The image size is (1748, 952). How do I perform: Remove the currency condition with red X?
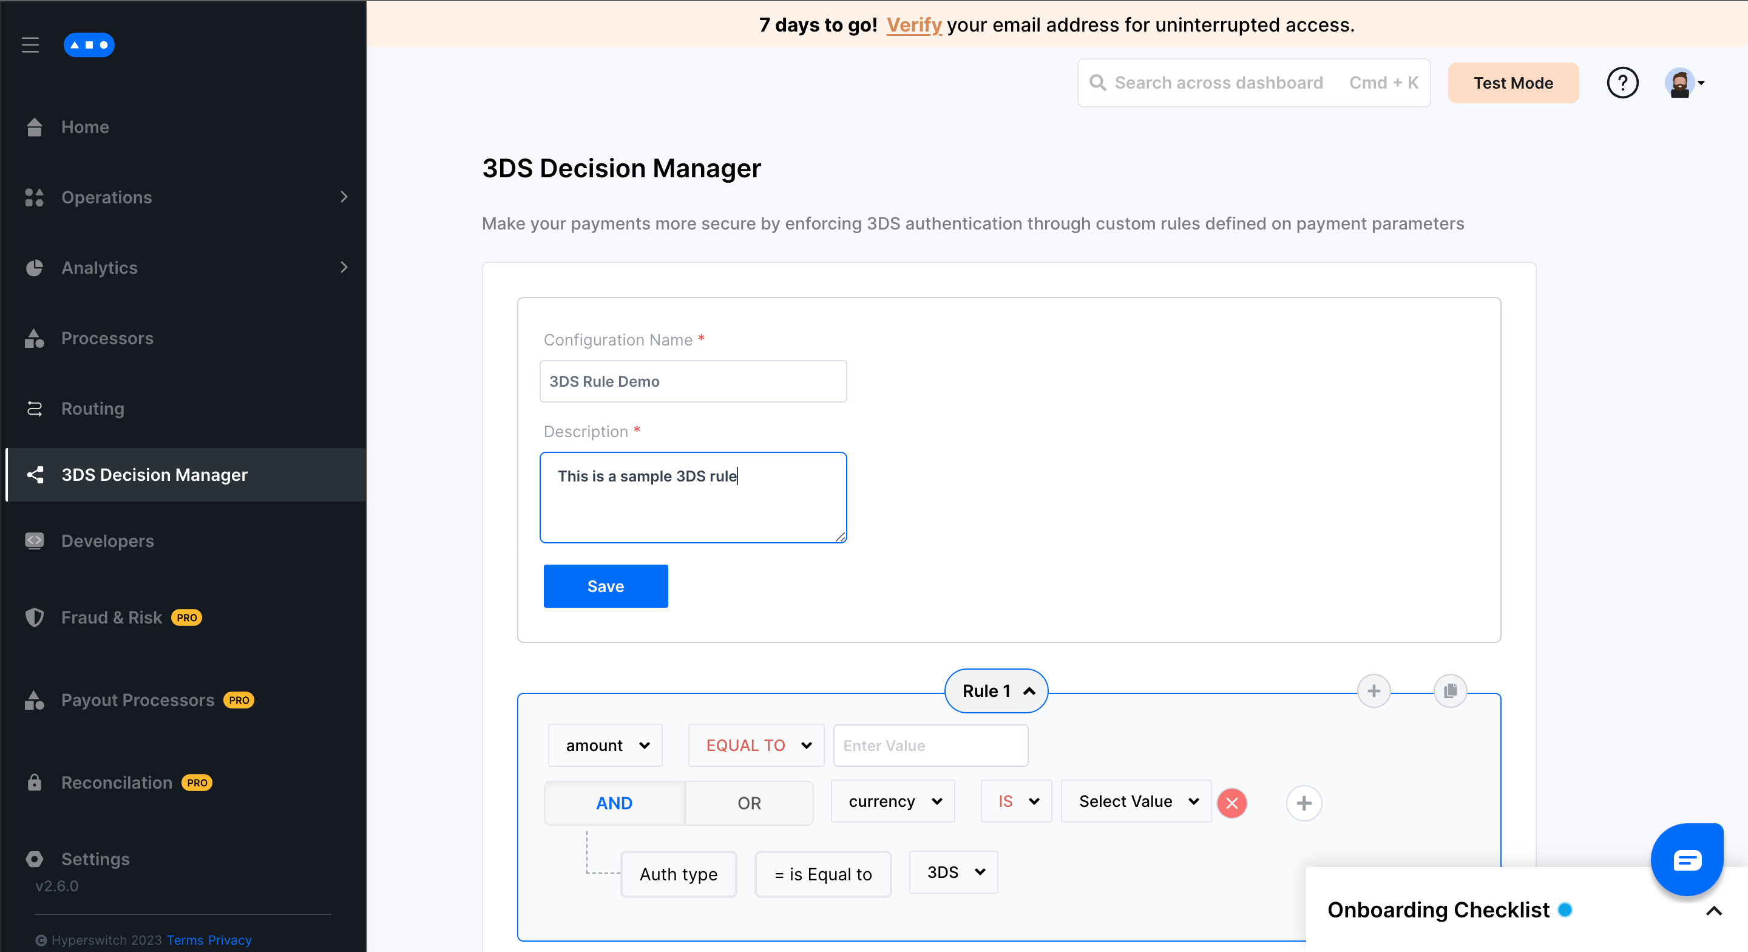[x=1231, y=803]
